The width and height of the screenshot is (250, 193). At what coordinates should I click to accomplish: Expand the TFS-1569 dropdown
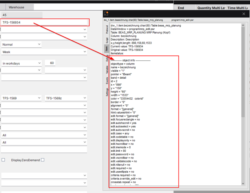click(21, 98)
